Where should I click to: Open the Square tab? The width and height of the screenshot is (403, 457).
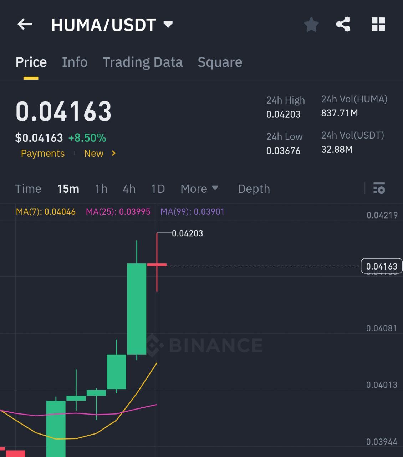click(220, 62)
